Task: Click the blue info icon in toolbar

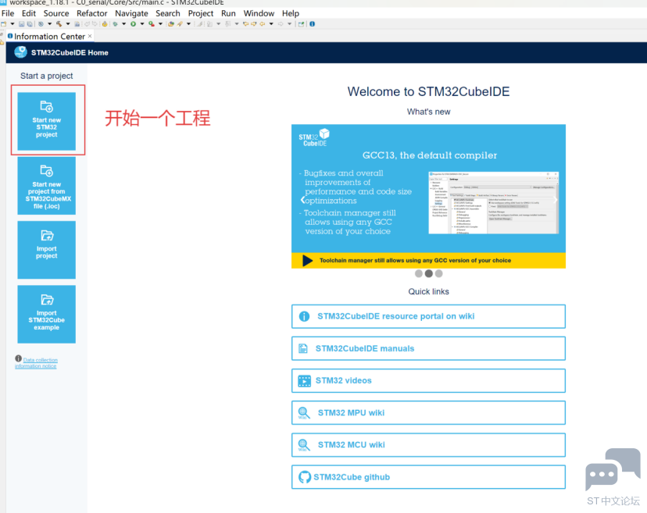Action: [312, 24]
